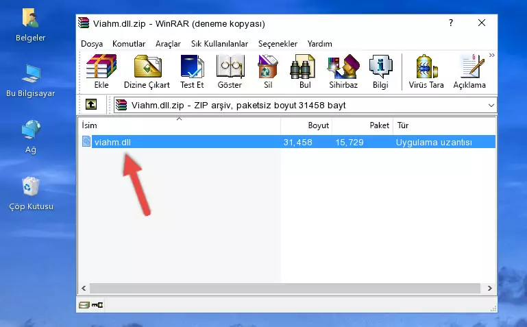Open the Bul (Find) tool

(x=305, y=71)
